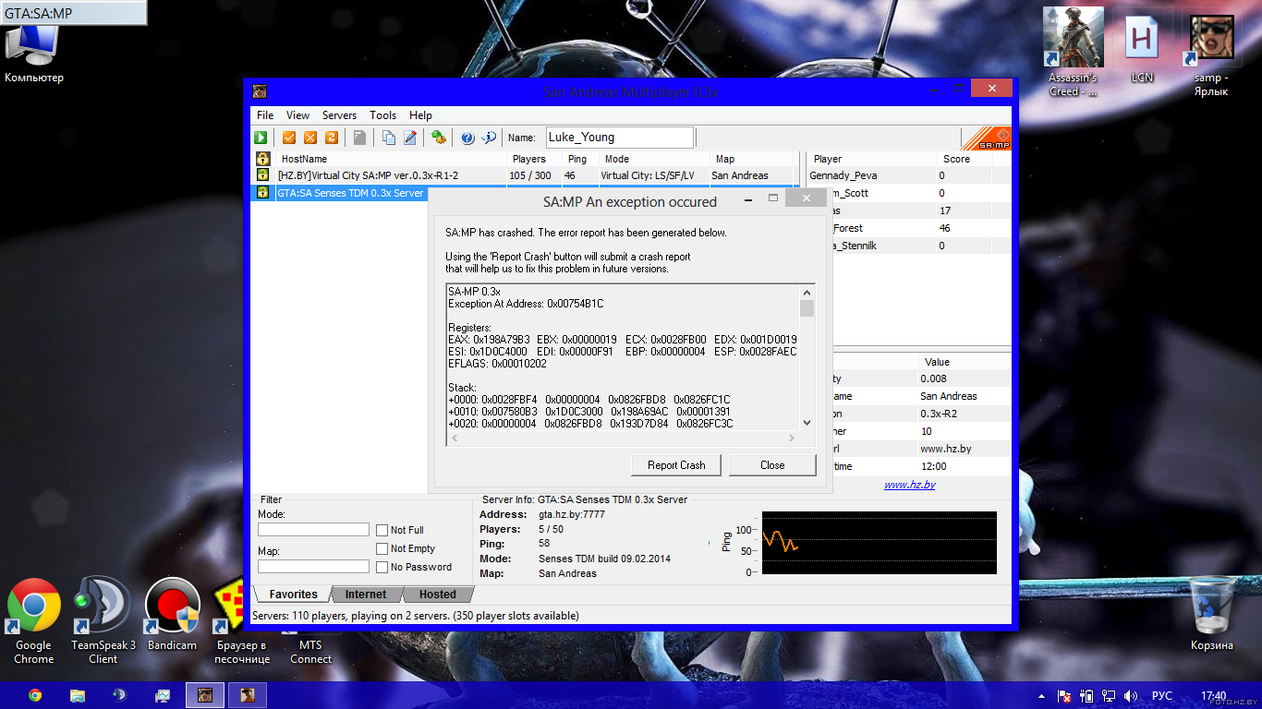Open Браузер в песочнице desktop shortcut
The height and width of the screenshot is (709, 1262).
[x=242, y=620]
